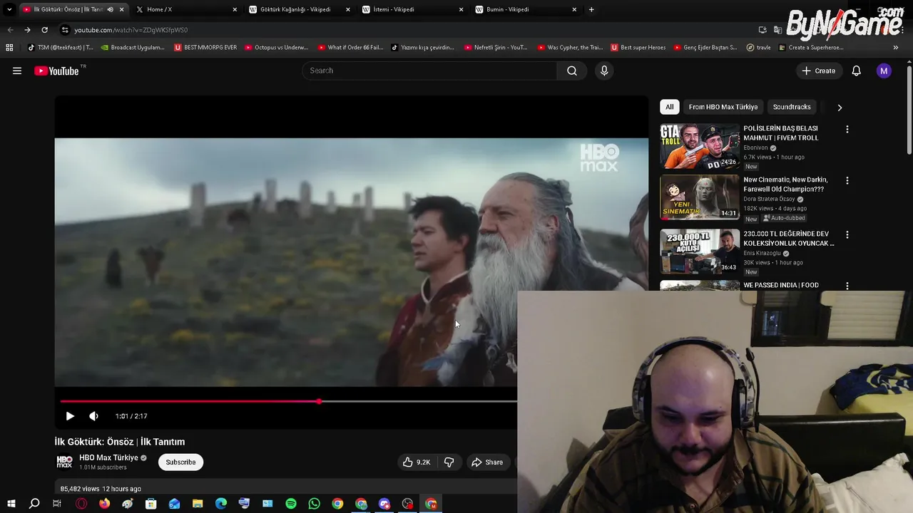Viewport: 913px width, 513px height.
Task: Click the progress bar scrubber handle
Action: coord(319,402)
